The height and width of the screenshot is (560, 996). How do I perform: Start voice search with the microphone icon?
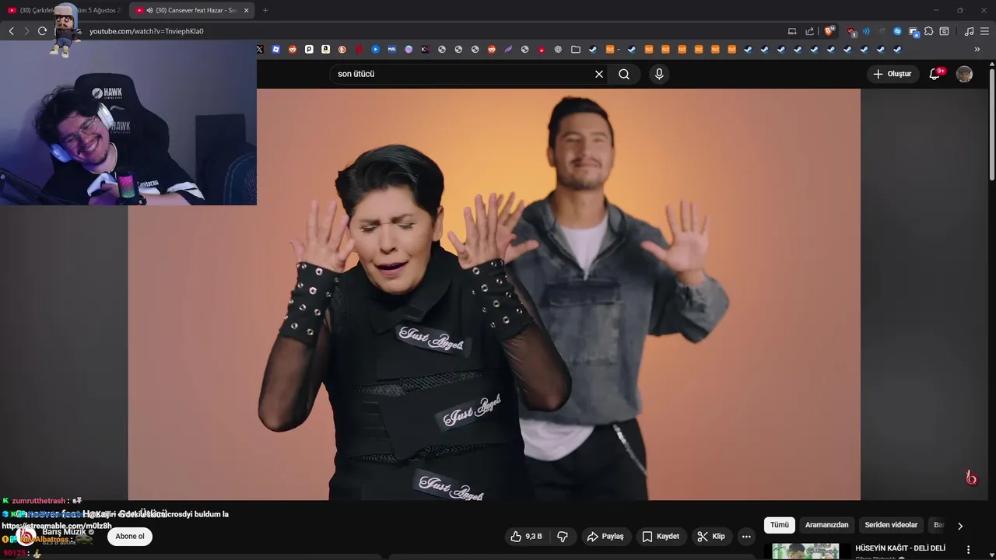[x=659, y=74]
